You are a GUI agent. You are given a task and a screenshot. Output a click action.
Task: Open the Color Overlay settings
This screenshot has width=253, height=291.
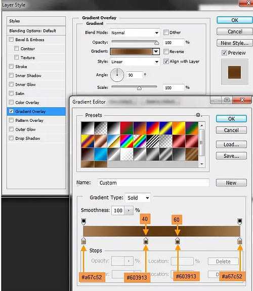tap(27, 103)
